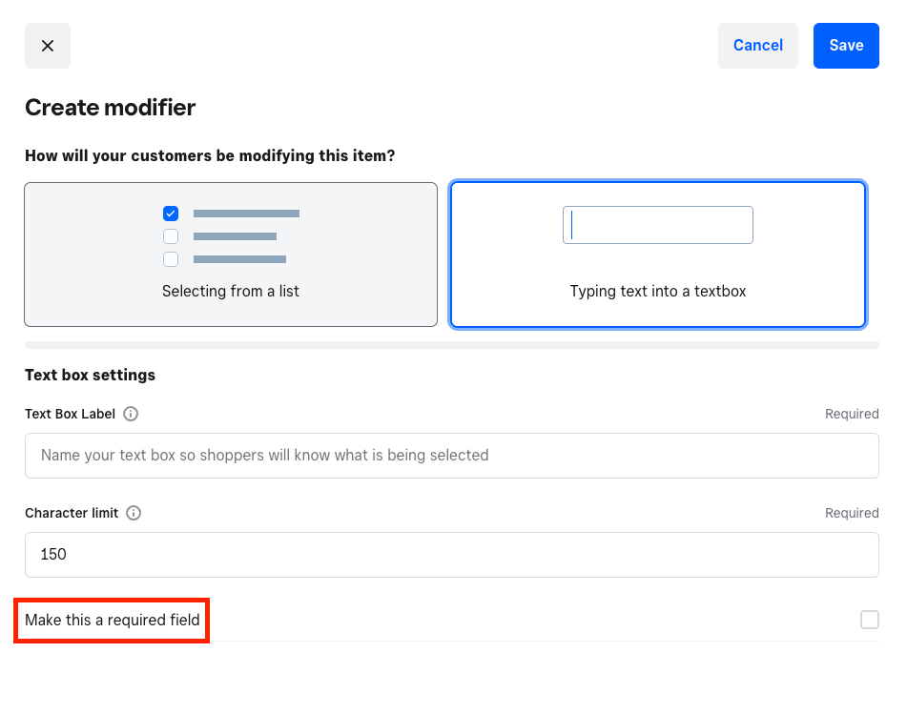This screenshot has width=907, height=714.
Task: Click the Required tag above Character limit field
Action: coord(851,513)
